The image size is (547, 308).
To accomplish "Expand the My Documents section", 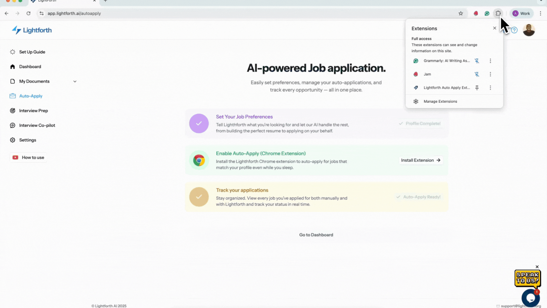I will click(75, 81).
